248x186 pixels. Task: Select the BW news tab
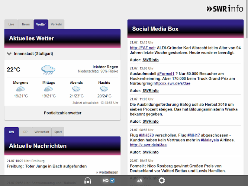tap(12, 132)
